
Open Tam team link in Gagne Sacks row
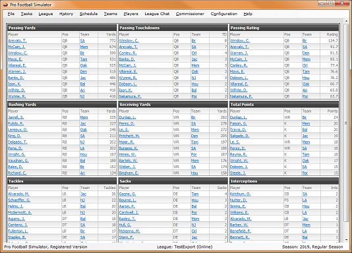click(195, 194)
